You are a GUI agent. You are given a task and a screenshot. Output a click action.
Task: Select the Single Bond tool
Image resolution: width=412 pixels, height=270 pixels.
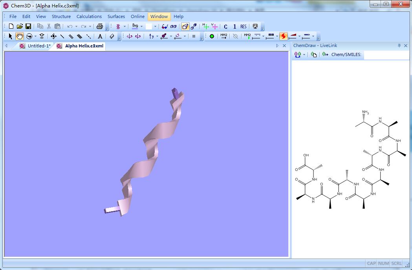point(61,36)
